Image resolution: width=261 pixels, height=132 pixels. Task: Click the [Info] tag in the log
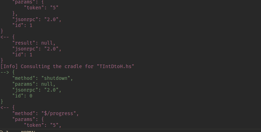9,66
